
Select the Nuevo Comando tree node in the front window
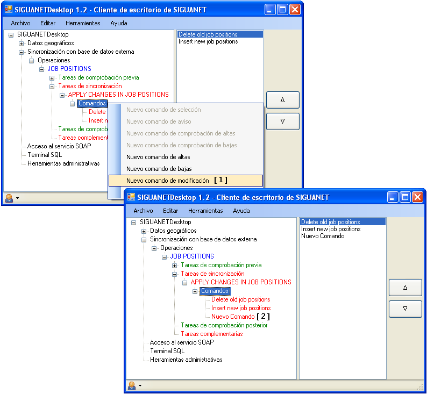pos(233,317)
